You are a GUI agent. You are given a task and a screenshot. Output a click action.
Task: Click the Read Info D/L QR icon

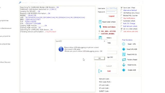click(x=124, y=55)
